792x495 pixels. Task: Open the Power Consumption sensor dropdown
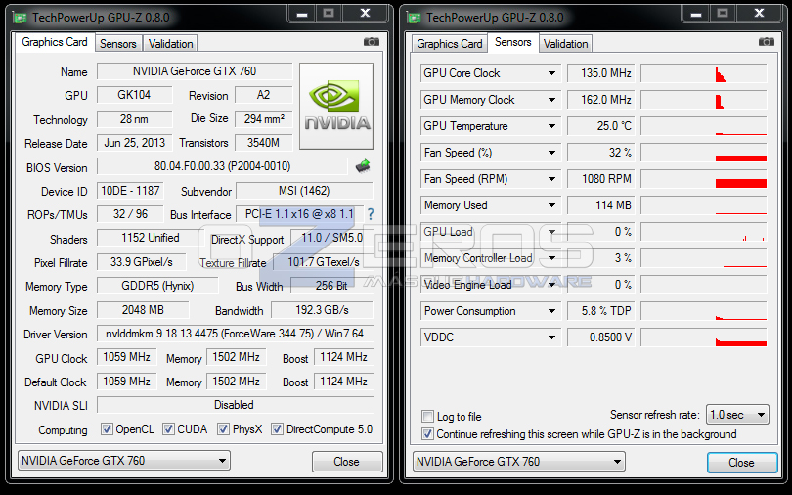point(551,311)
